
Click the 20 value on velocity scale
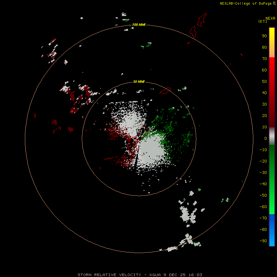(x=264, y=116)
